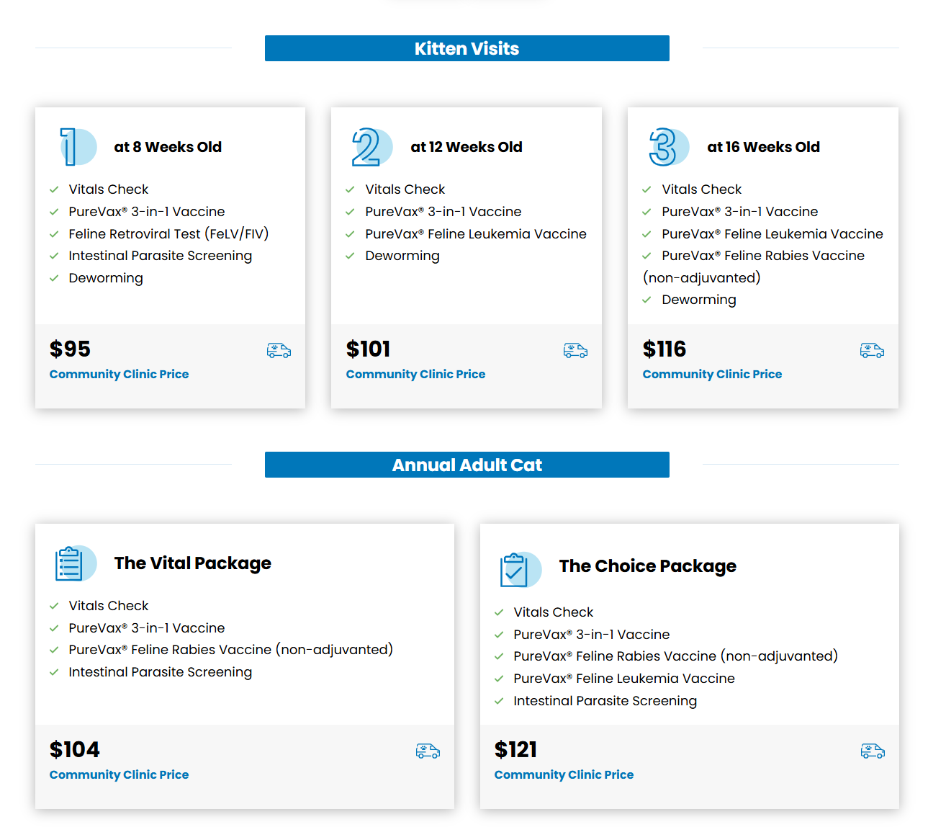
Task: Open Community Clinic Price link under $116
Action: tap(712, 374)
